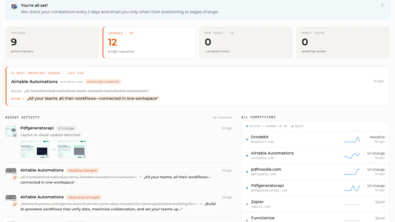The width and height of the screenshot is (395, 222).
Task: Click the HEADLINE CHANGED badge in the highlight card
Action: pos(103,82)
